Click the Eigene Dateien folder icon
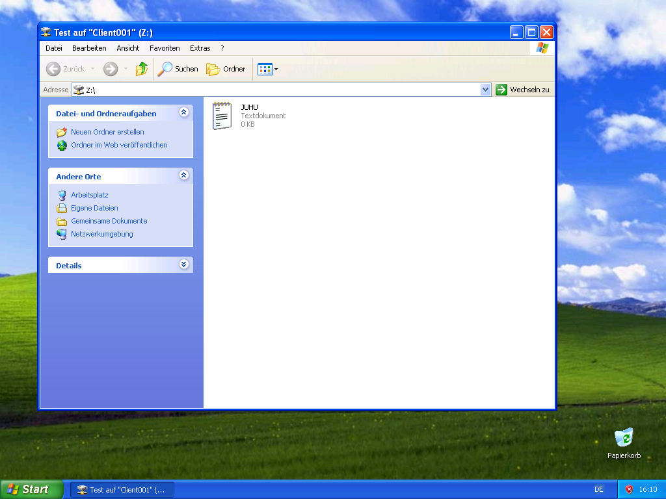 click(62, 209)
